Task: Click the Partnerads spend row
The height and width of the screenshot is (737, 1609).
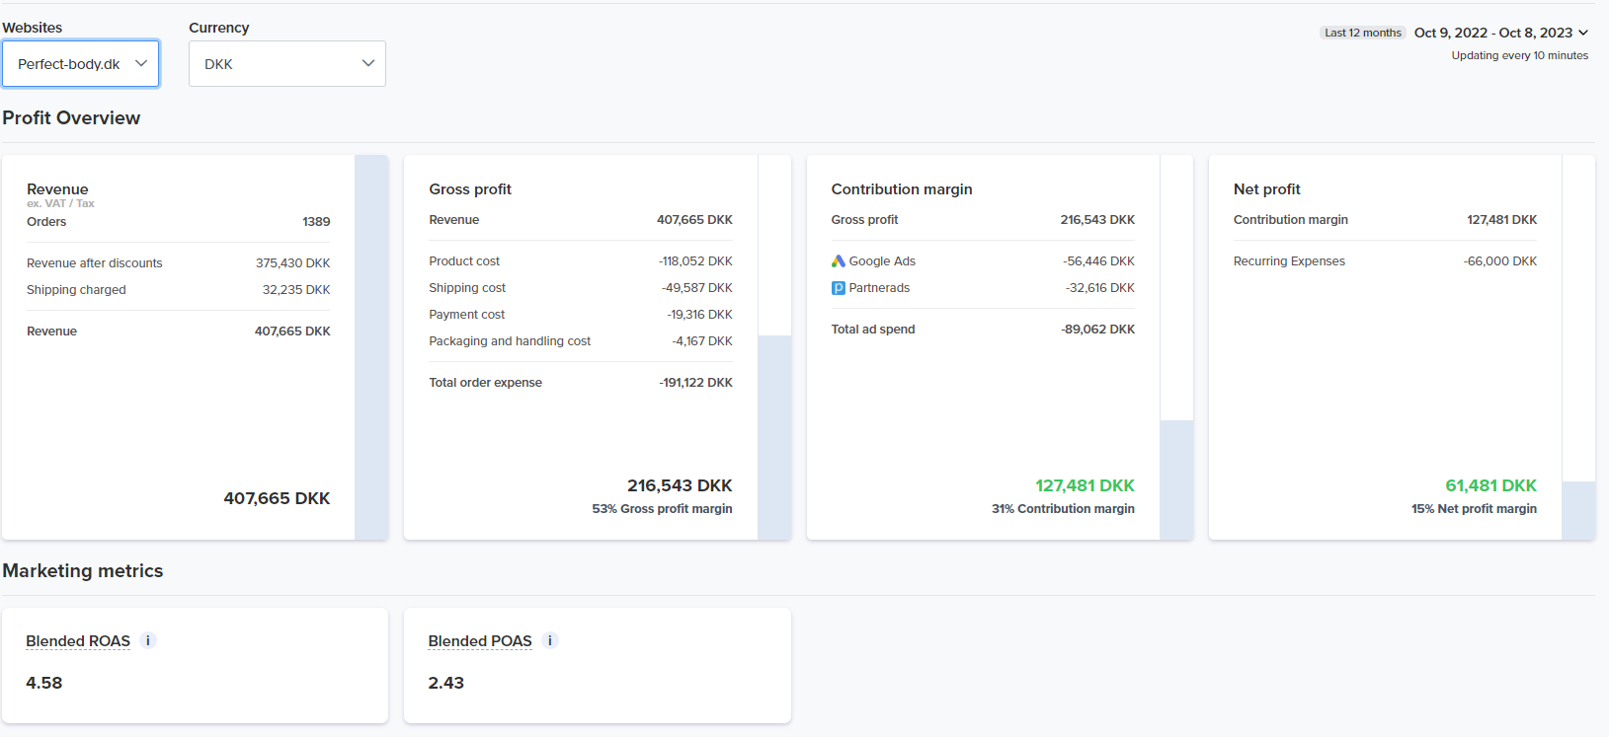Action: pos(983,288)
